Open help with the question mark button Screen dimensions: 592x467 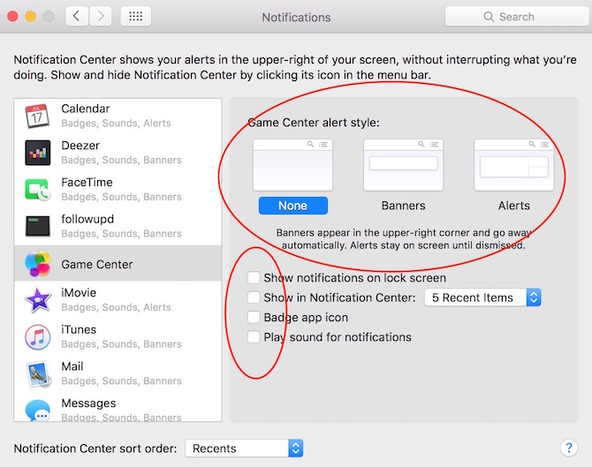(x=569, y=448)
